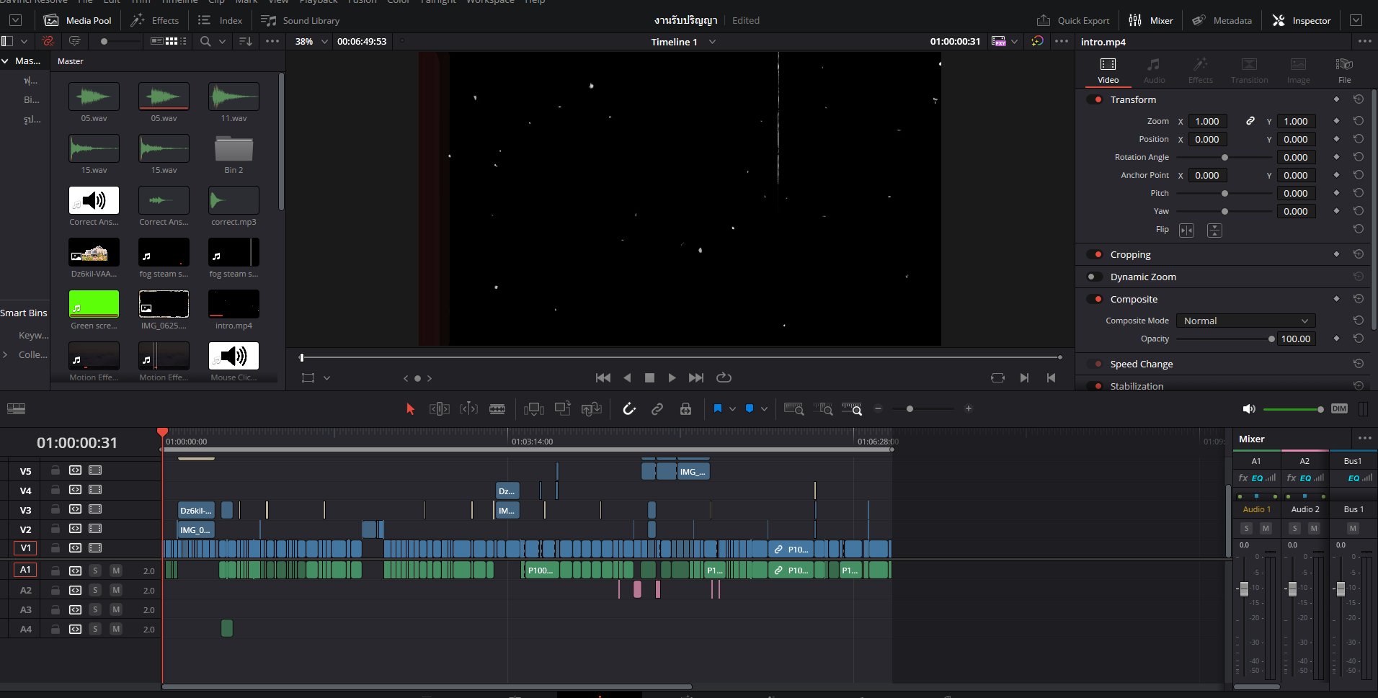
Task: Open Bin 2 folder in Media Pool
Action: [234, 149]
